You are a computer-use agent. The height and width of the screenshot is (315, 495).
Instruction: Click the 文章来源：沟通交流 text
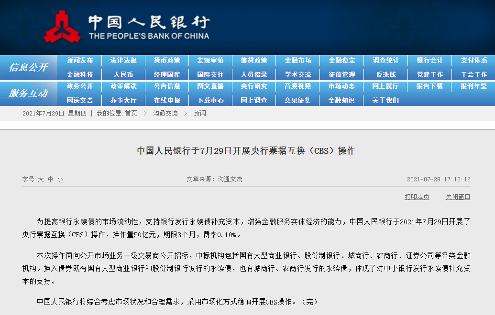(x=214, y=179)
